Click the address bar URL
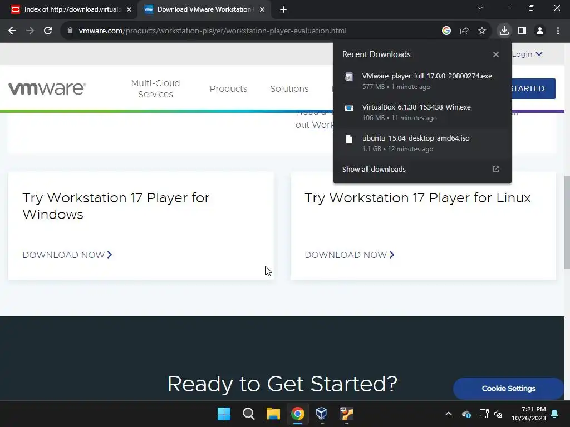This screenshot has height=427, width=570. (213, 31)
